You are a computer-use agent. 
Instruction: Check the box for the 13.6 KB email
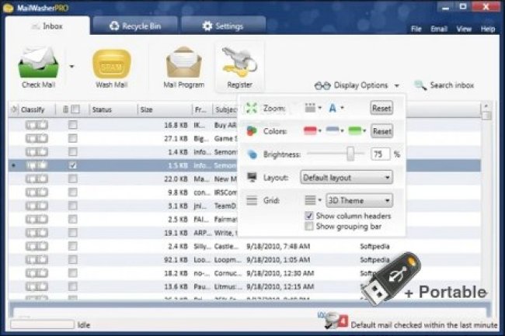tap(73, 286)
